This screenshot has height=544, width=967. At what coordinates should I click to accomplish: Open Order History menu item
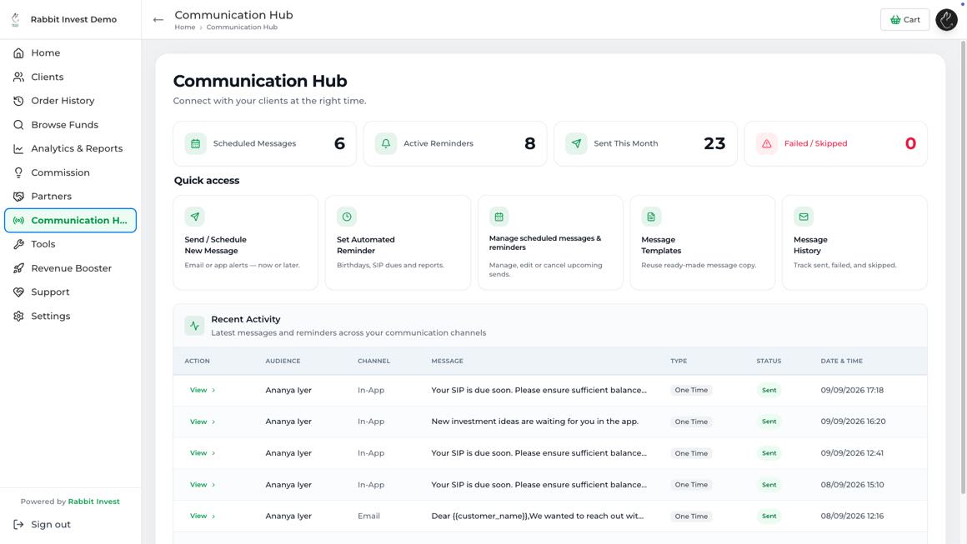point(70,101)
